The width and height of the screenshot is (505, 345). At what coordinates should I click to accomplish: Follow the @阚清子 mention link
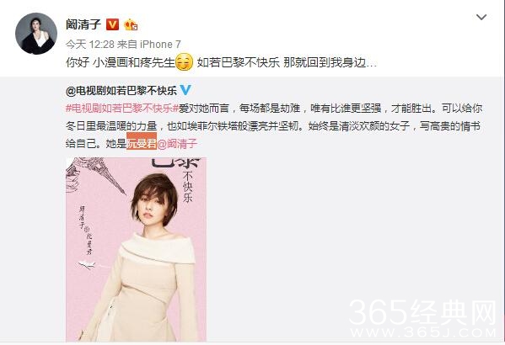177,144
